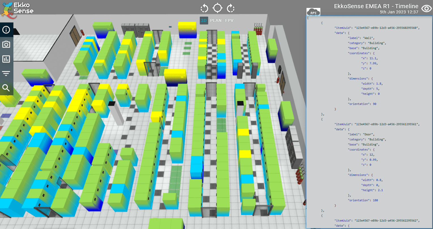This screenshot has width=433, height=229.
Task: Click the camera snapshot icon
Action: coord(6,44)
